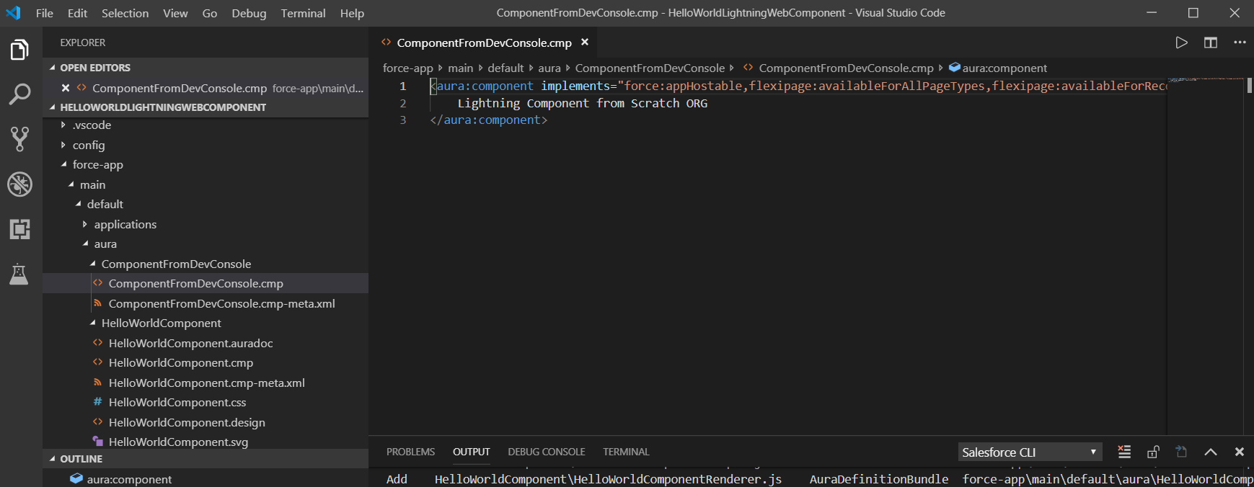Screen dimensions: 1254x487
Task: Open HelloWorldComponent.design file
Action: pos(206,422)
